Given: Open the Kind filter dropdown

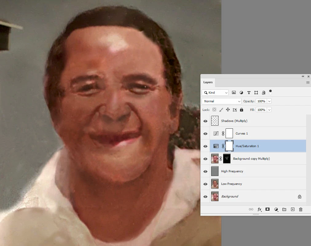Looking at the screenshot, I should [x=215, y=92].
